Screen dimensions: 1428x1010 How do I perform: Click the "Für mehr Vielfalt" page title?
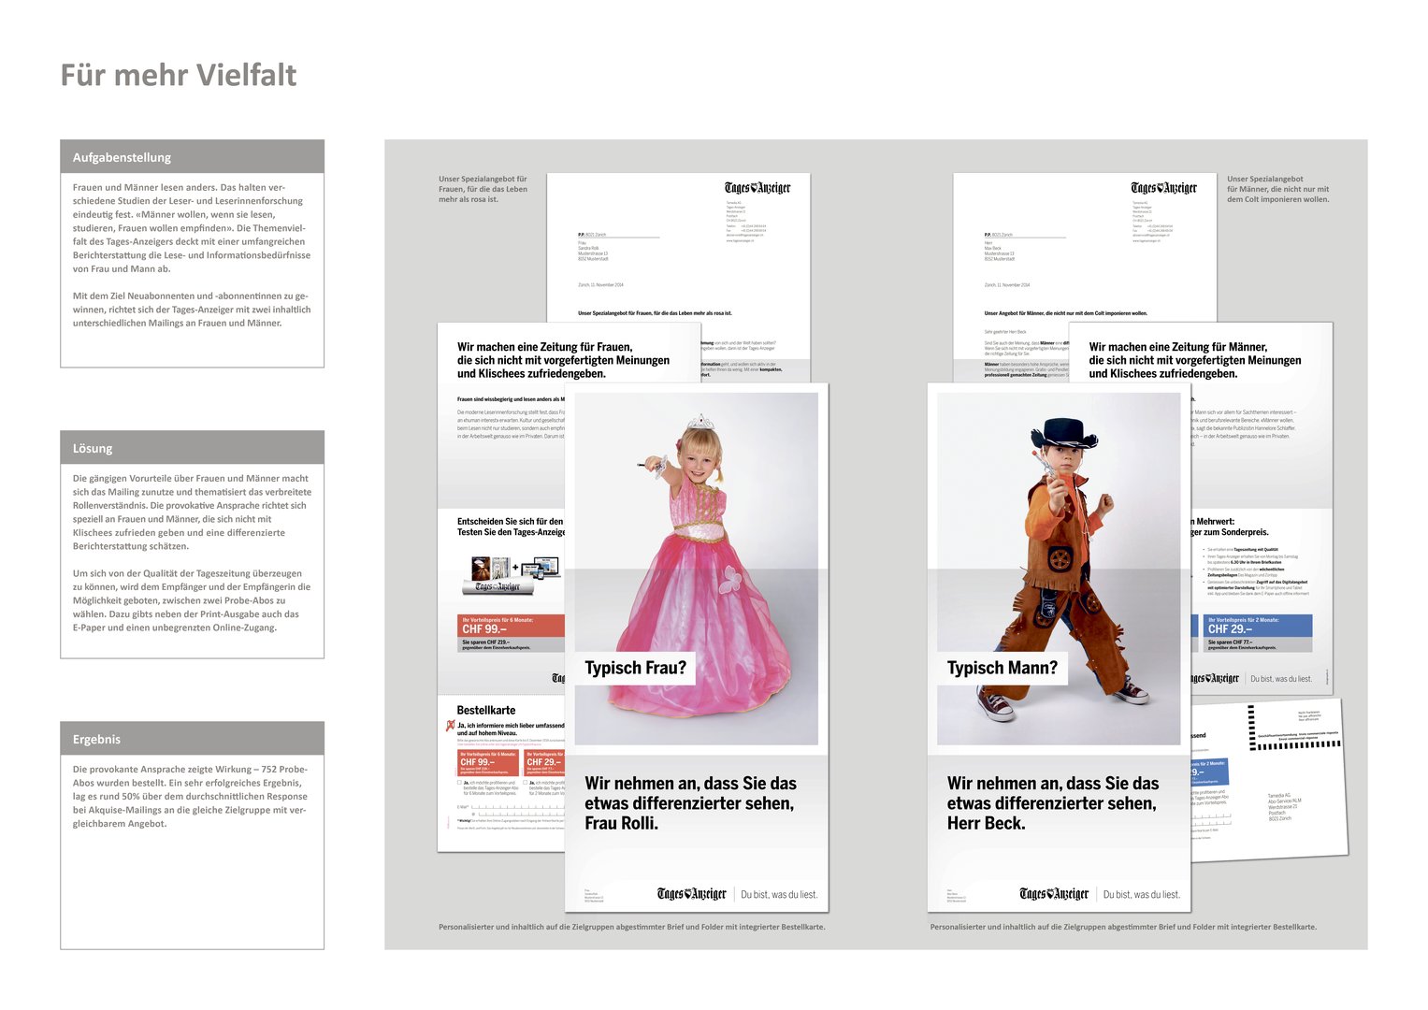[x=179, y=75]
